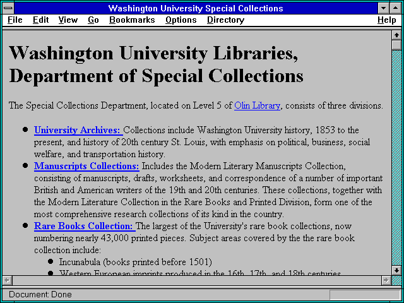Open the Manuscripts Collections link
Image resolution: width=404 pixels, height=303 pixels.
(x=86, y=166)
